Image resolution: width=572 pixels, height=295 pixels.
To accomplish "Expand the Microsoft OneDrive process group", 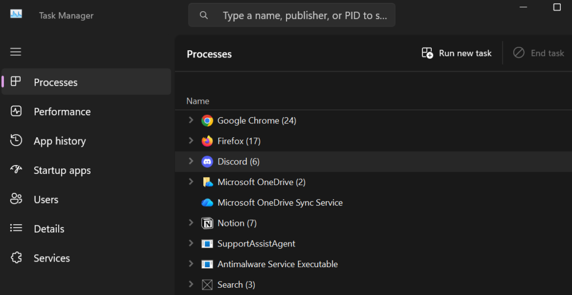I will 191,181.
